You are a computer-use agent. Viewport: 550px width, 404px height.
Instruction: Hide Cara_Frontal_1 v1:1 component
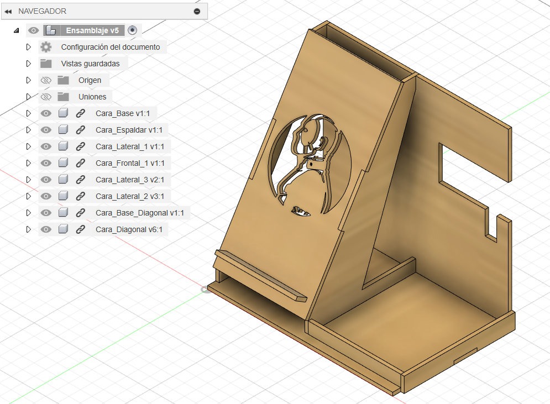pos(46,163)
